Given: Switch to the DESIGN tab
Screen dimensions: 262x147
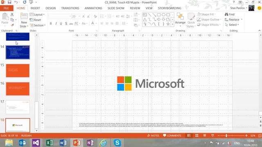Looking at the screenshot, I should pyautogui.click(x=51, y=8).
